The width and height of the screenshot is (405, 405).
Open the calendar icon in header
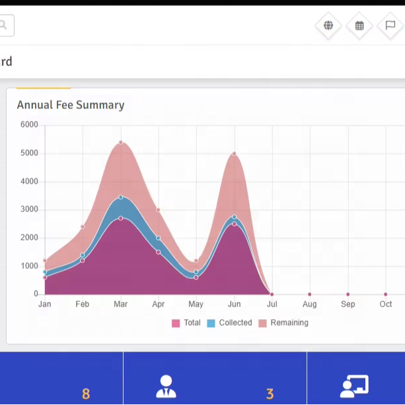point(359,25)
